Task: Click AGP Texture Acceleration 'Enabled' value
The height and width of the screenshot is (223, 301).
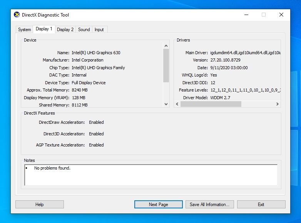Action: [x=96, y=145]
